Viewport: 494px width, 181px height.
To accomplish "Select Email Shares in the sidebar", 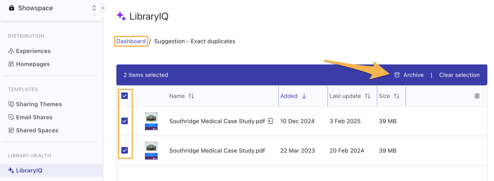I will point(34,117).
